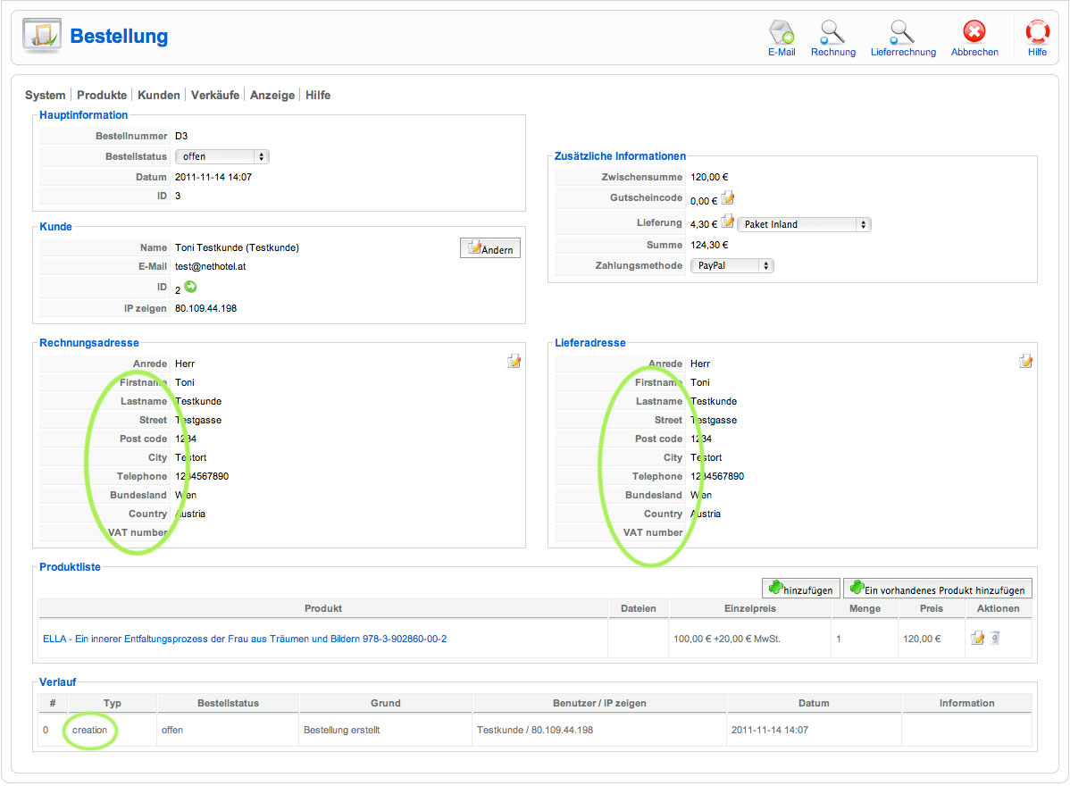Edit the ELLA product row
Screen dimensions: 1070x786
coord(977,638)
